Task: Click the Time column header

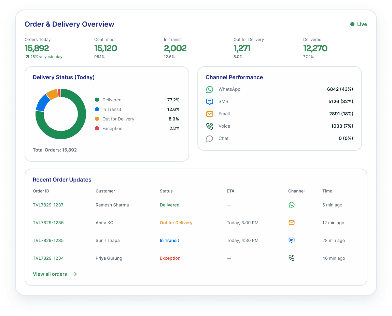Action: coord(327,191)
